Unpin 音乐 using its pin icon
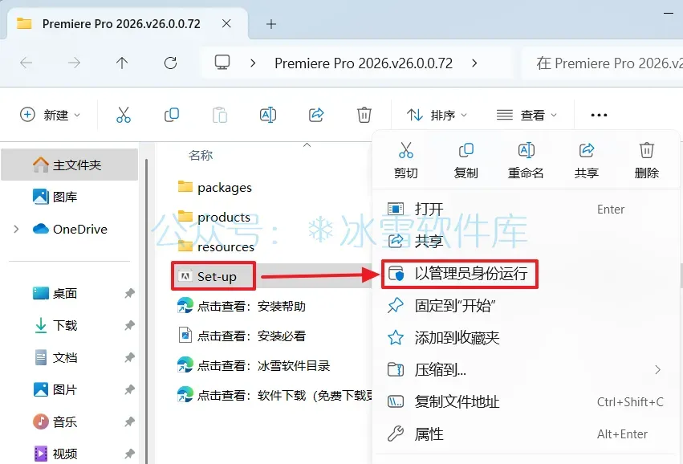 129,421
